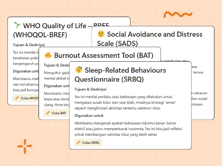Viewport: 222px width, 166px height.
Task: Select the Burnout Assessment Tool (BAT) title
Action: click(104, 55)
